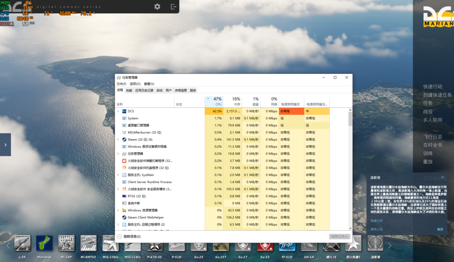Select the Marianas map icon
Viewport: 454px width, 262px height.
click(x=44, y=243)
